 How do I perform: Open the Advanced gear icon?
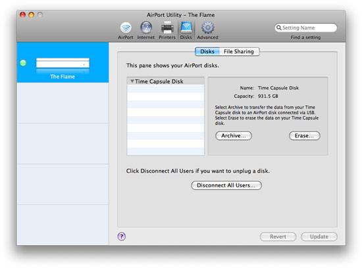click(x=207, y=28)
